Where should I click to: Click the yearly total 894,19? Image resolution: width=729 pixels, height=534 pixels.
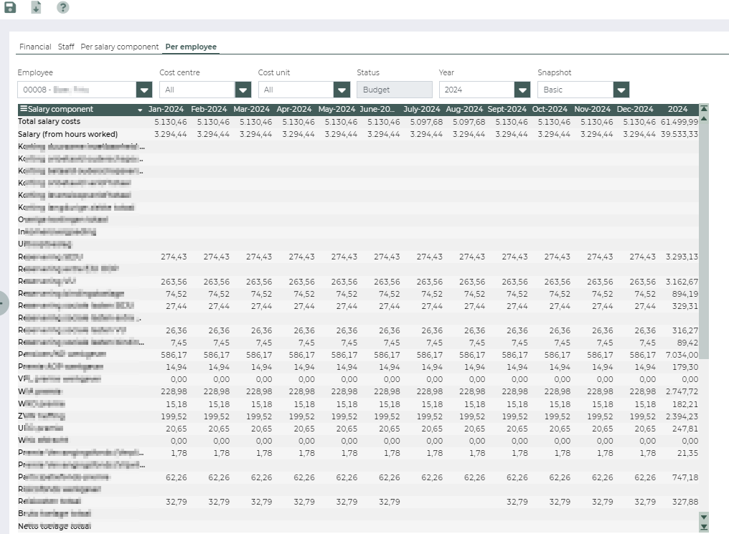(x=685, y=294)
